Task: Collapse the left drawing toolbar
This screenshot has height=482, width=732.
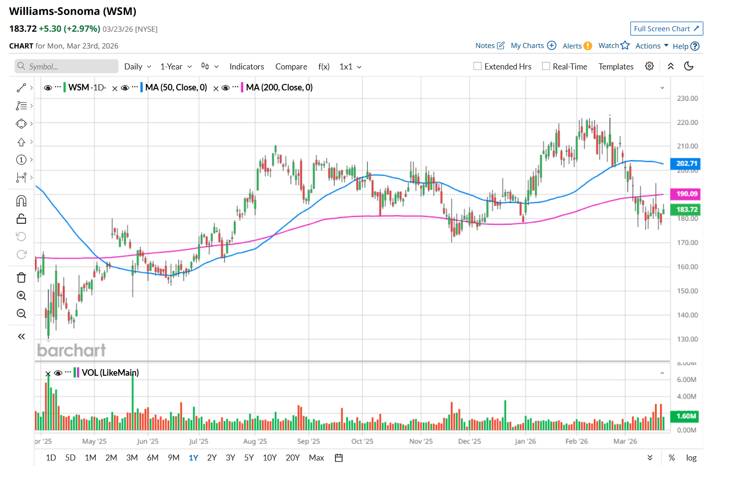Action: [21, 337]
